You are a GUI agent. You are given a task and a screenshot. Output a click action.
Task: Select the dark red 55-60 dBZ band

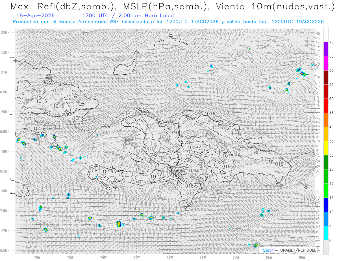(326, 77)
